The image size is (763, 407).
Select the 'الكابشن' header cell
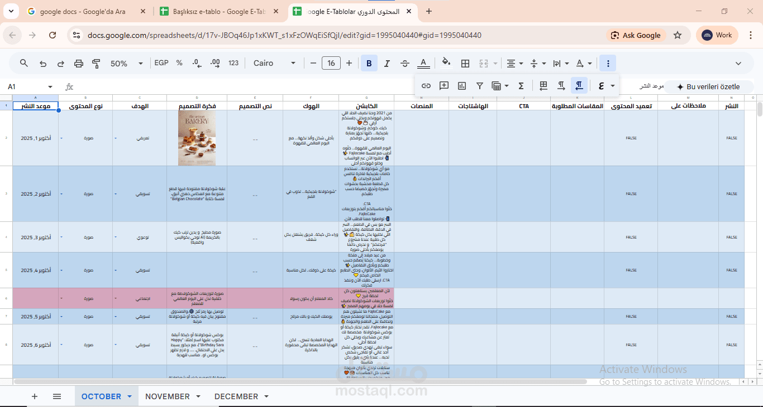click(366, 106)
